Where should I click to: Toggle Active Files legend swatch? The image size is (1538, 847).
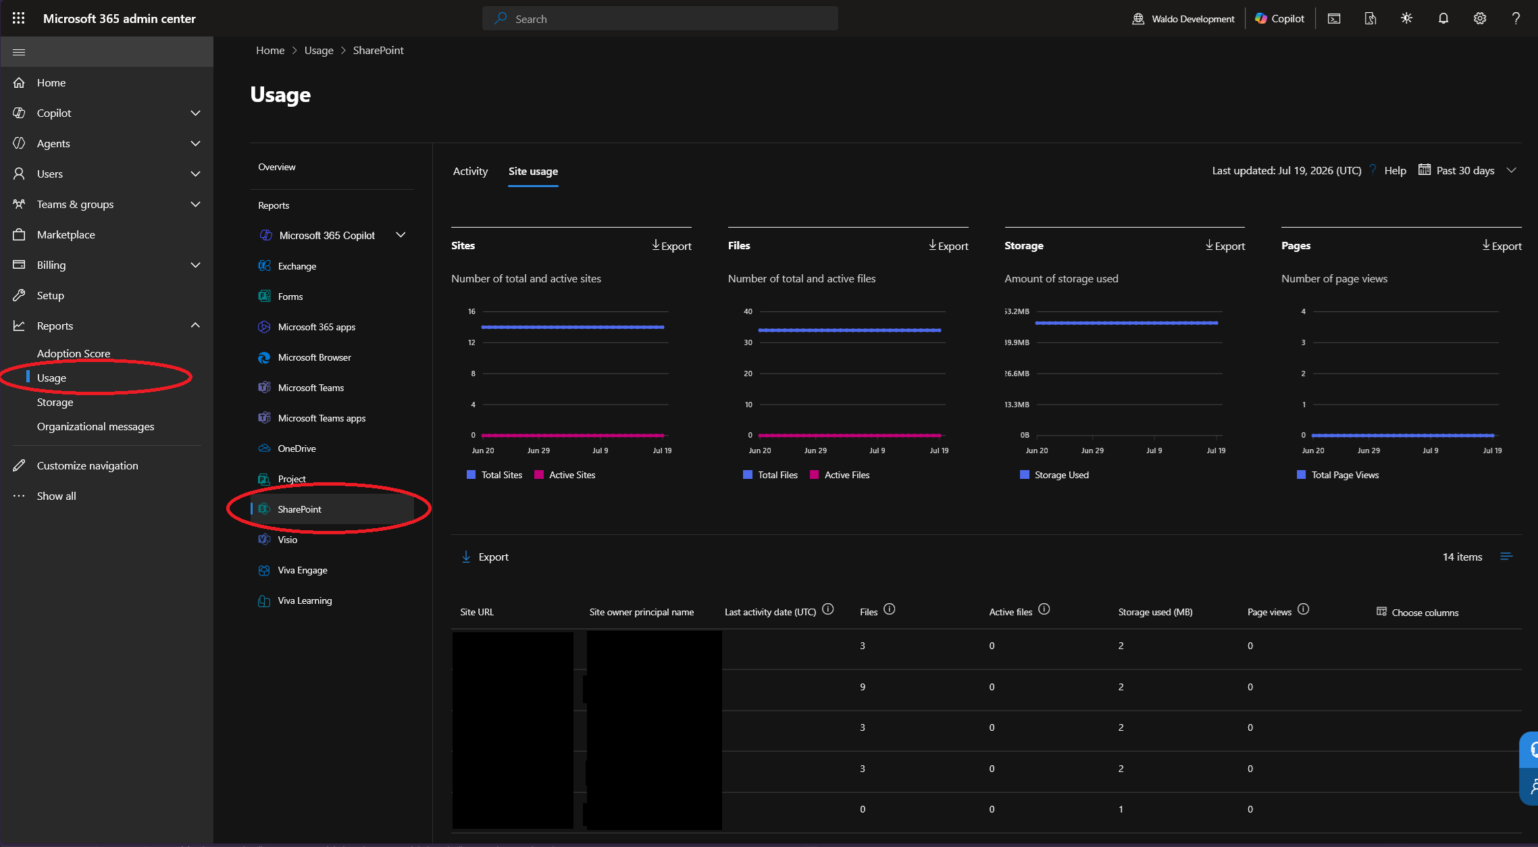[x=815, y=475]
